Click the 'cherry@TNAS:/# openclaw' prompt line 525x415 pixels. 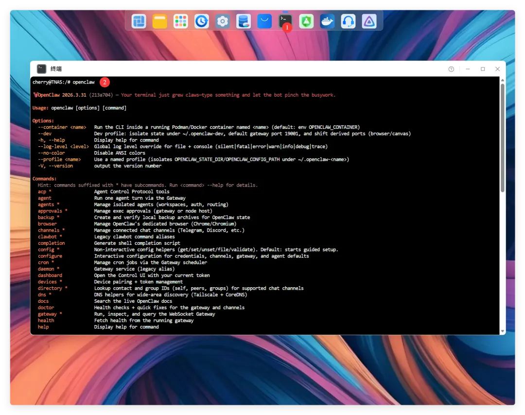[64, 82]
